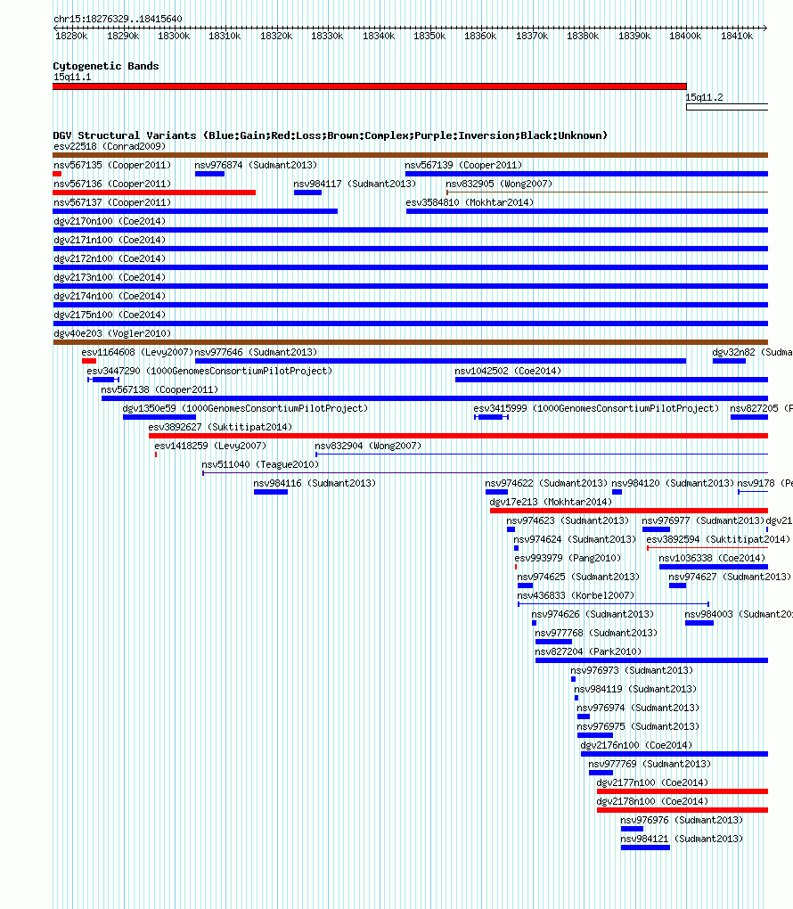The height and width of the screenshot is (909, 793).
Task: Open esv3892594 (Suktitipat2014) variant
Action: 707,548
